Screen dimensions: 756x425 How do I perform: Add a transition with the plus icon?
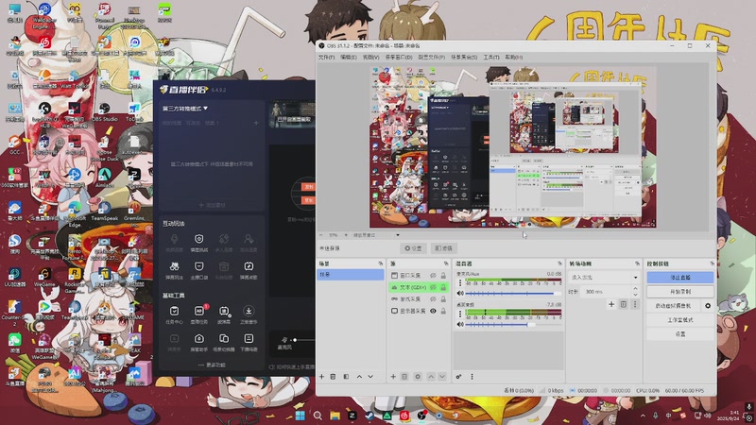(x=611, y=304)
